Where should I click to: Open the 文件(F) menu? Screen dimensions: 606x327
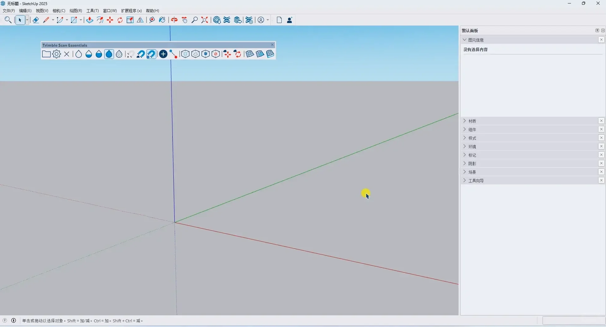[x=9, y=11]
